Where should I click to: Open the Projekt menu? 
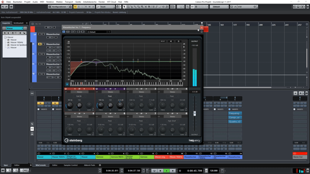27,2
